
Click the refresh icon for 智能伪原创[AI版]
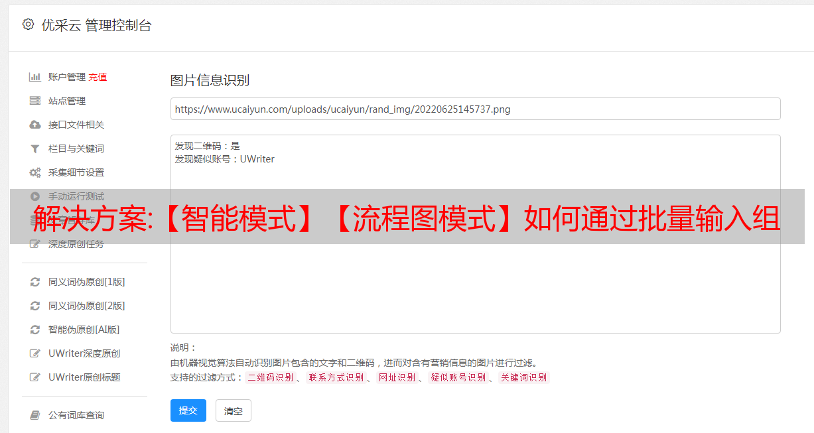pyautogui.click(x=35, y=330)
